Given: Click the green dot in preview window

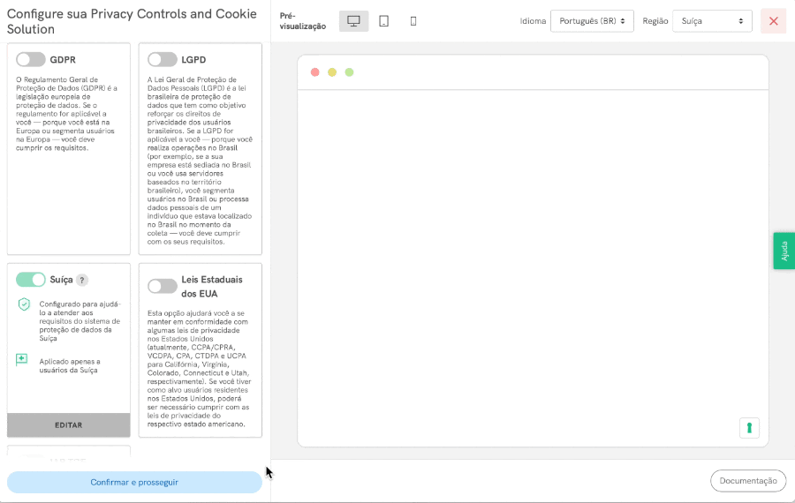Looking at the screenshot, I should (x=349, y=72).
